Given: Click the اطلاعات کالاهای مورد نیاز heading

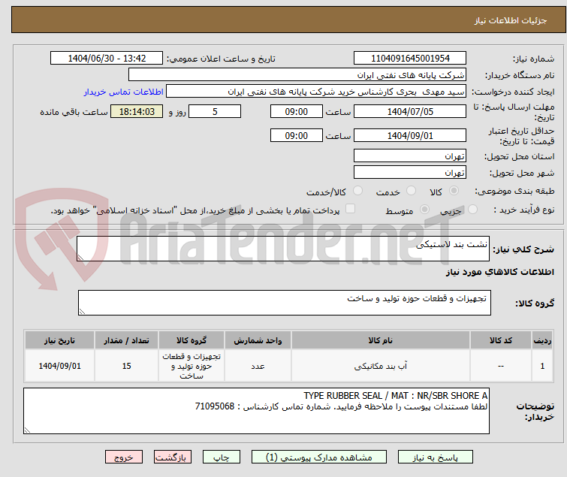Looking at the screenshot, I should [499, 272].
